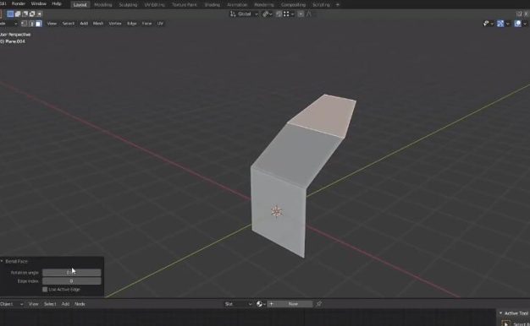
Task: Click the intersect selection mode icon
Action: (x=39, y=14)
